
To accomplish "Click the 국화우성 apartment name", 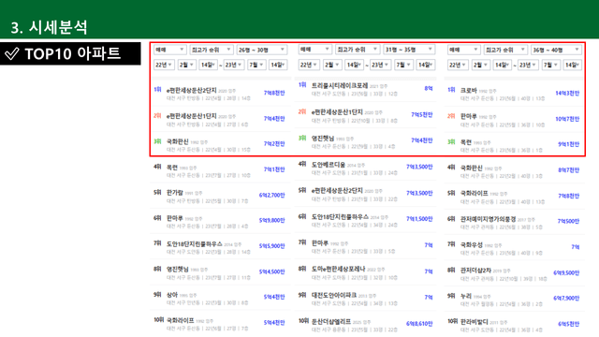I will click(x=471, y=244).
